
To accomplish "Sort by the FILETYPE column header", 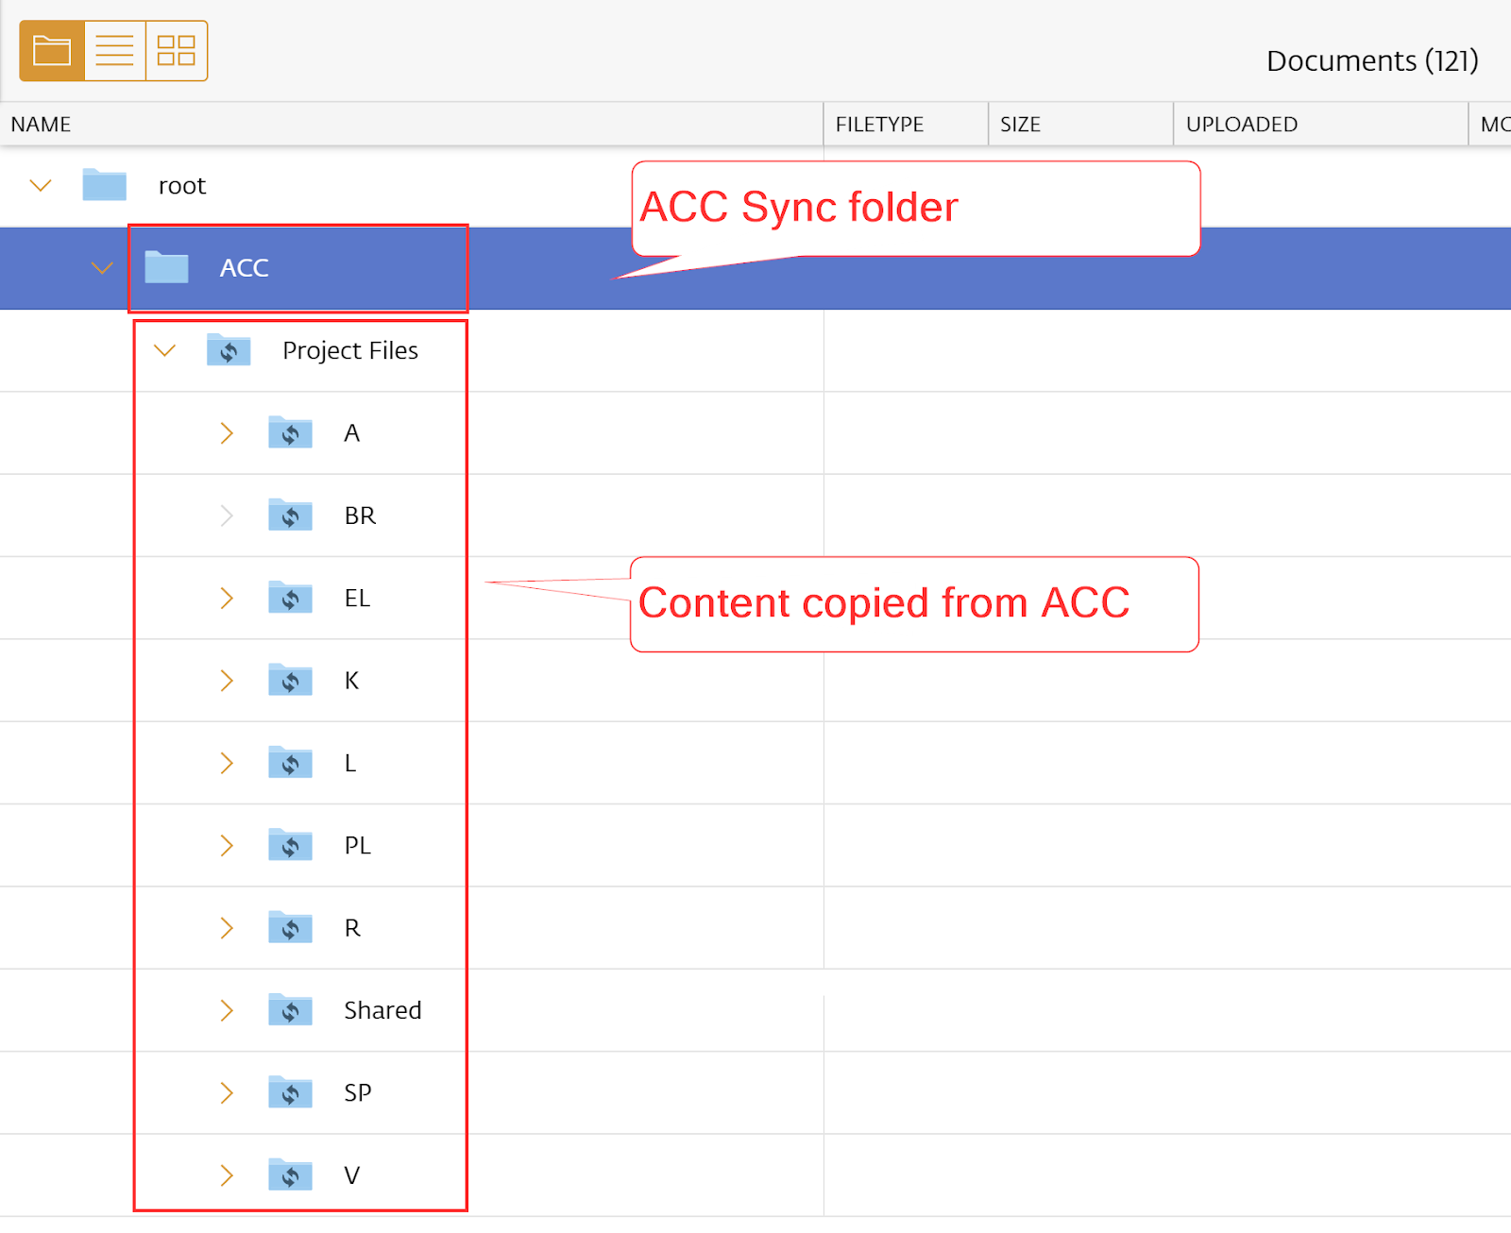I will coord(879,125).
